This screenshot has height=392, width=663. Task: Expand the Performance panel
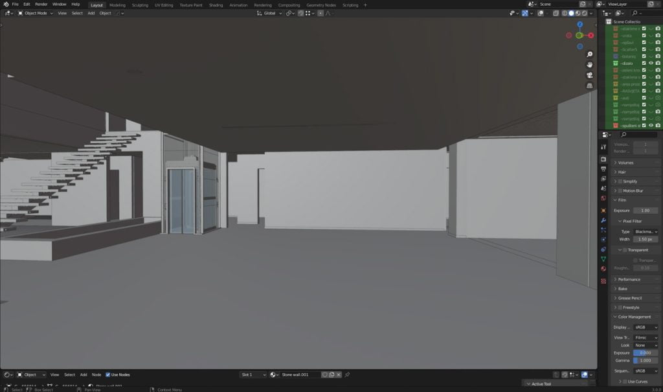click(629, 279)
